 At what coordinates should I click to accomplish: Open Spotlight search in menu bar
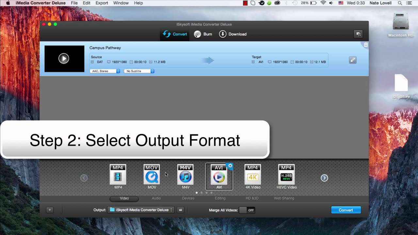pos(400,3)
